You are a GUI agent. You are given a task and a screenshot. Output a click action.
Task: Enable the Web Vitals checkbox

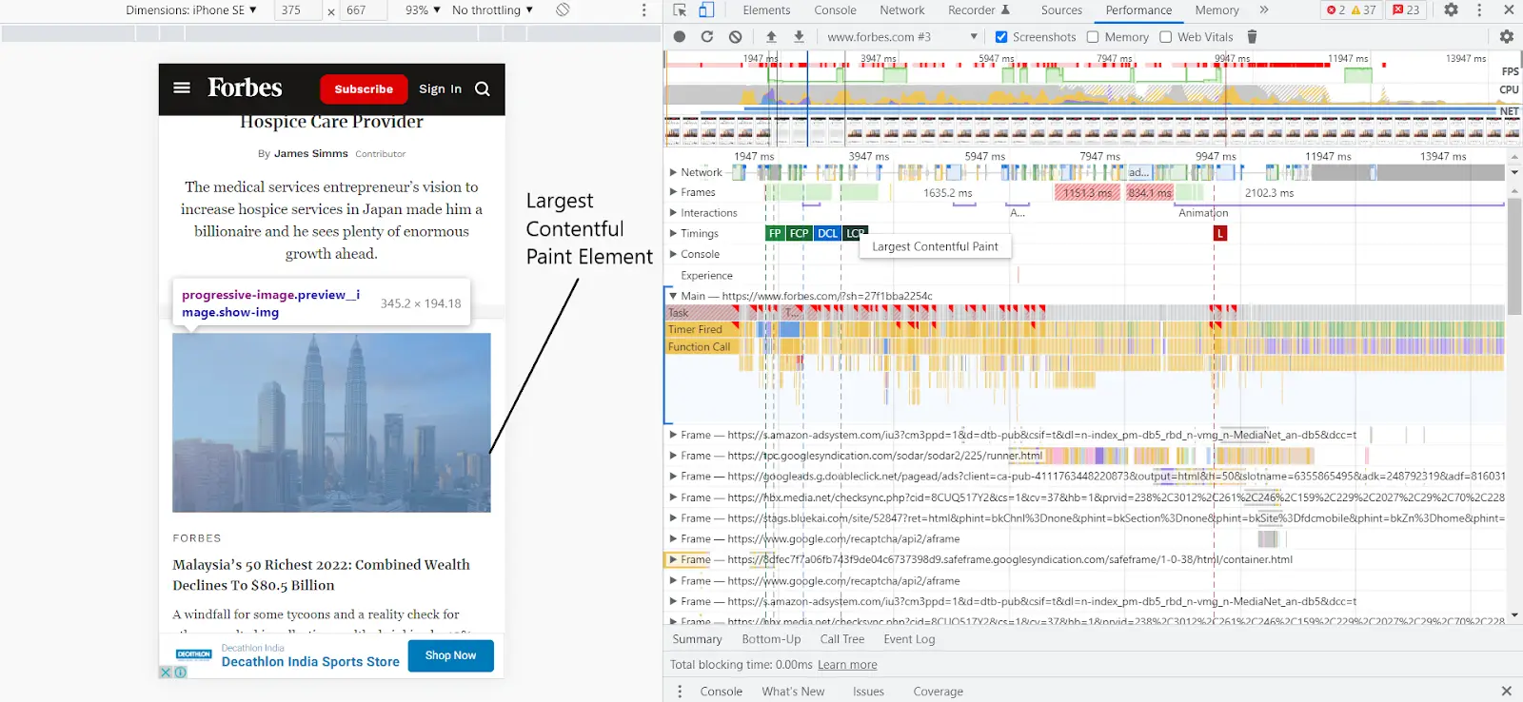click(1165, 37)
